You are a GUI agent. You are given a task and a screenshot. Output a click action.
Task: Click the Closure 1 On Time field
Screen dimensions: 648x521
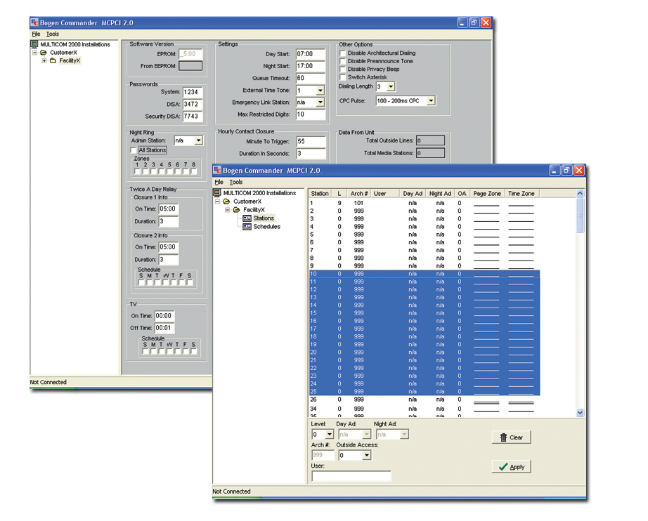pos(169,209)
